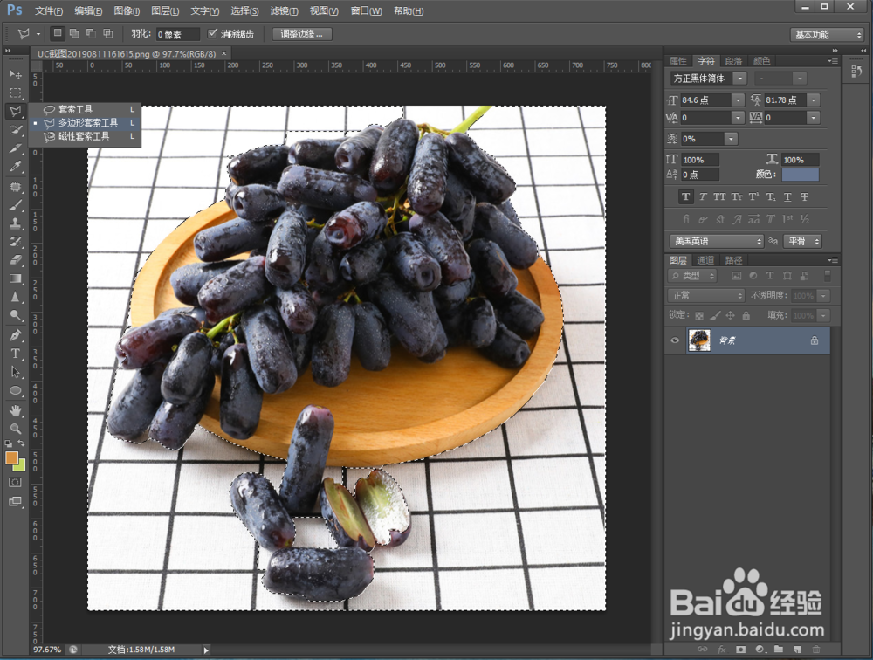Create a new layer icon
This screenshot has width=873, height=660.
(797, 650)
